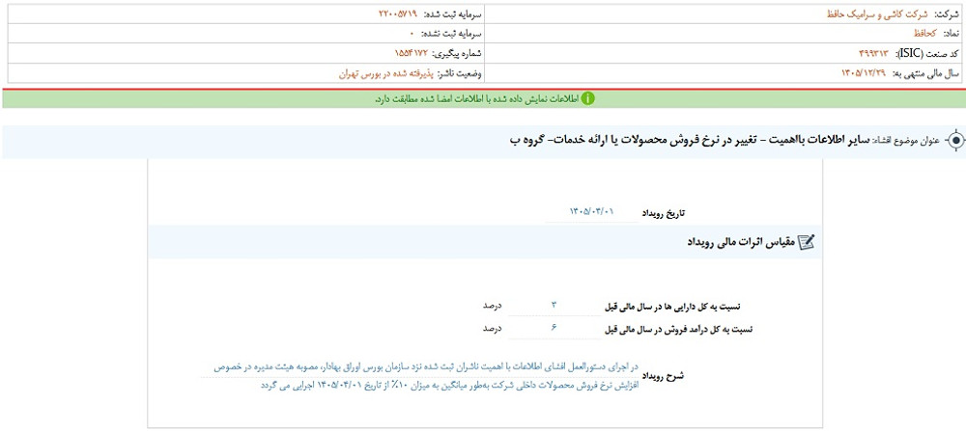Click second line mentioning ۱۰٪ price increase
The height and width of the screenshot is (431, 966).
pos(450,386)
